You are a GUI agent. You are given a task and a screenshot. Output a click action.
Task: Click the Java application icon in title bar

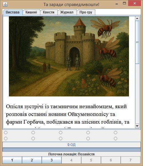pyautogui.click(x=5, y=4)
